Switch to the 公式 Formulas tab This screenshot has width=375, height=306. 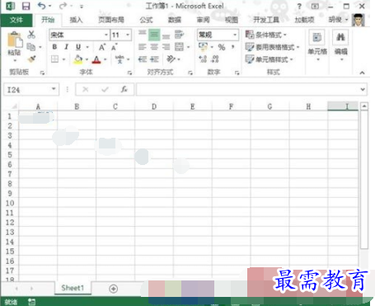[x=146, y=20]
